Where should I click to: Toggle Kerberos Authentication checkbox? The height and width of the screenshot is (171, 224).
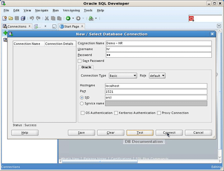(x=116, y=113)
